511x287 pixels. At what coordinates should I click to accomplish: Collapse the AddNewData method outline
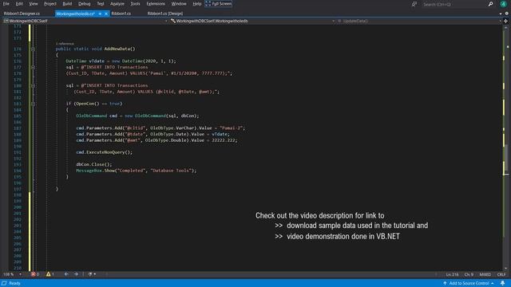click(x=33, y=49)
